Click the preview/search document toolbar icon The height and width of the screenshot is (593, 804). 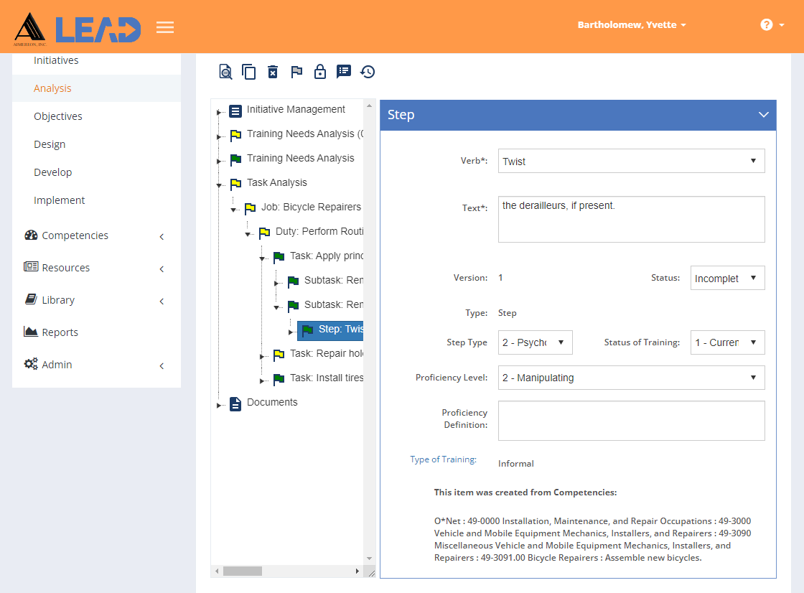pos(225,72)
